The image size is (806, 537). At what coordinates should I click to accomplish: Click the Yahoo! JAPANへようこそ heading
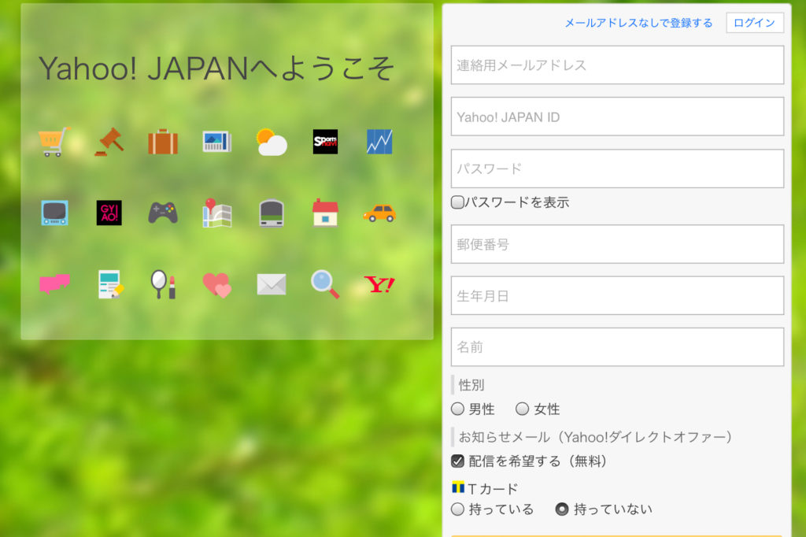coord(216,68)
